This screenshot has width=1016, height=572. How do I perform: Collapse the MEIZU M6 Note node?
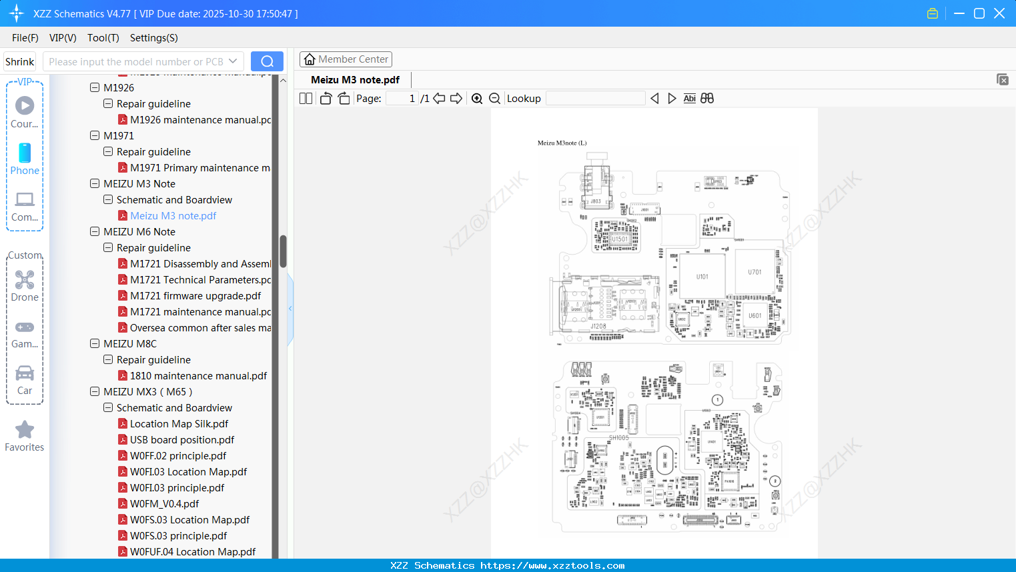click(95, 231)
